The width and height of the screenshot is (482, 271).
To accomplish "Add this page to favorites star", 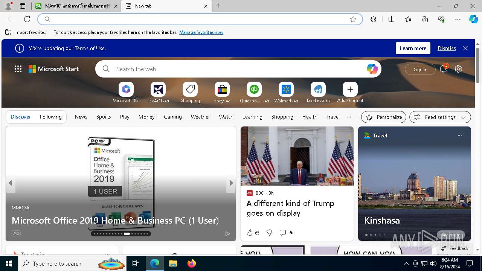I will point(353,19).
